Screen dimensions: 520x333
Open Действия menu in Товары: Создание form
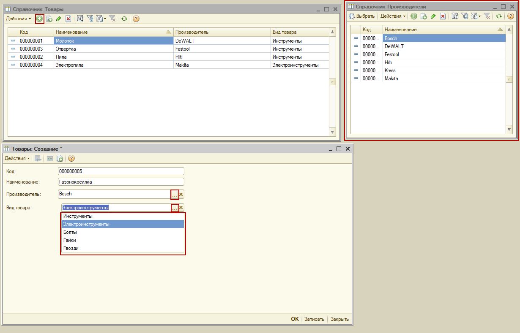[x=17, y=158]
